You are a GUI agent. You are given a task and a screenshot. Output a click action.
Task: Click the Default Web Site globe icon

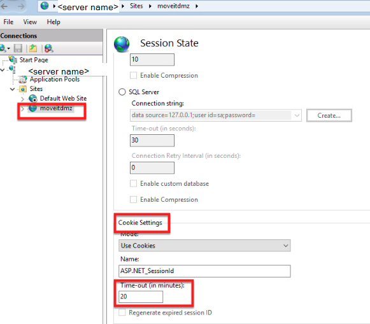[33, 98]
